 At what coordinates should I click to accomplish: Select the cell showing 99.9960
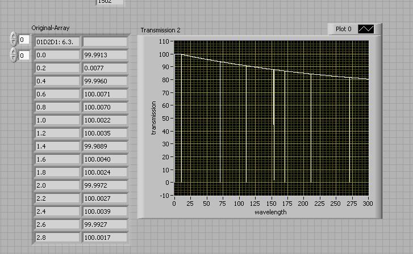click(x=105, y=81)
